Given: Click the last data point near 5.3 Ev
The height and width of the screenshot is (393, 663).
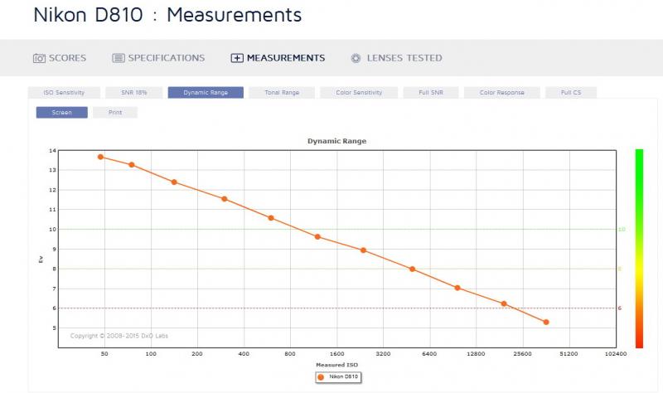Looking at the screenshot, I should tap(546, 323).
